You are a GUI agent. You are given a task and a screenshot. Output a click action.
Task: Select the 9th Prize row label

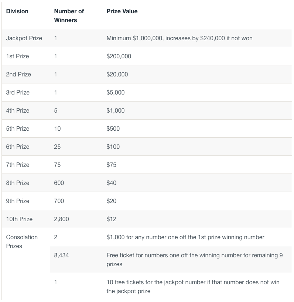[18, 201]
